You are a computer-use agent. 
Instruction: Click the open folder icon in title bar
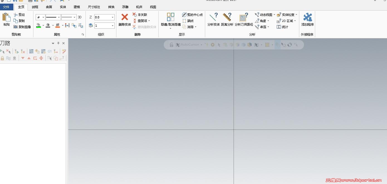pos(21,1)
